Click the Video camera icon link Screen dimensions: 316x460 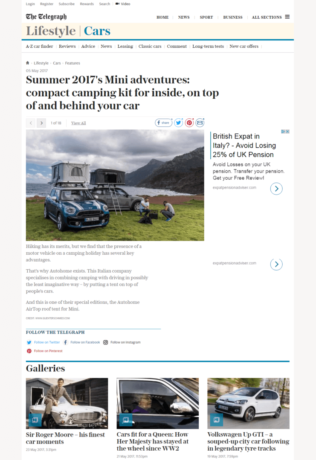coord(123,4)
